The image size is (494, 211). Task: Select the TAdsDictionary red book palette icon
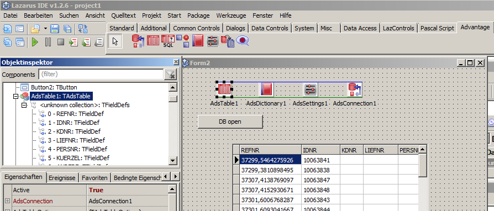(x=197, y=41)
